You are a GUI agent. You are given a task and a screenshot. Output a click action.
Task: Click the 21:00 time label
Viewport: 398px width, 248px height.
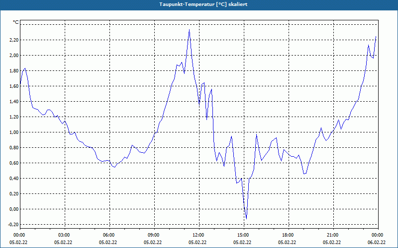pos(333,235)
